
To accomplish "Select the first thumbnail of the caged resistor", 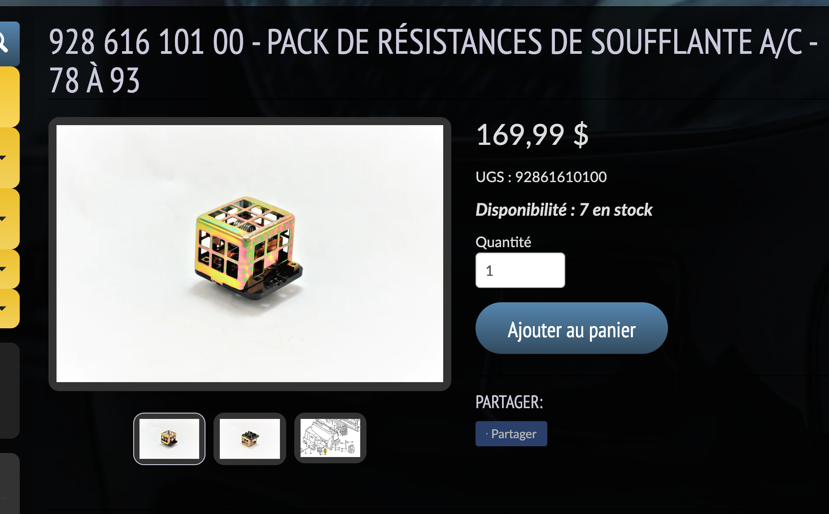I will tap(169, 439).
